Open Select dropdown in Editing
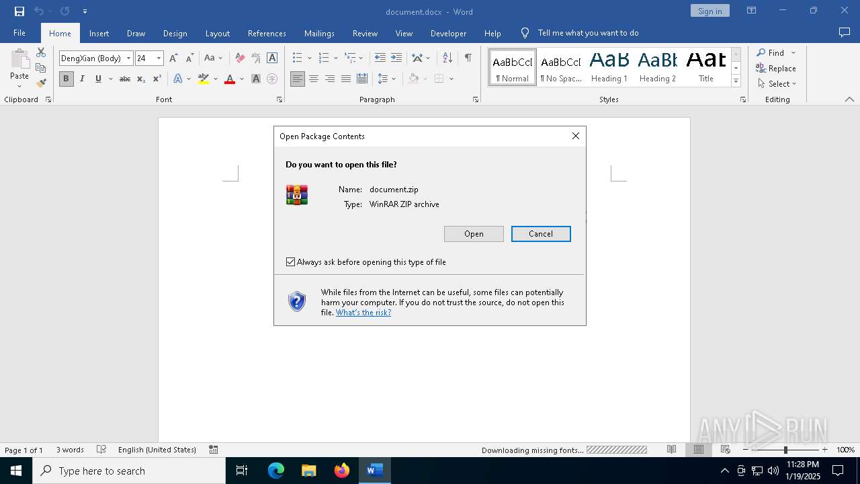Screen dimensions: 860x484 777,84
